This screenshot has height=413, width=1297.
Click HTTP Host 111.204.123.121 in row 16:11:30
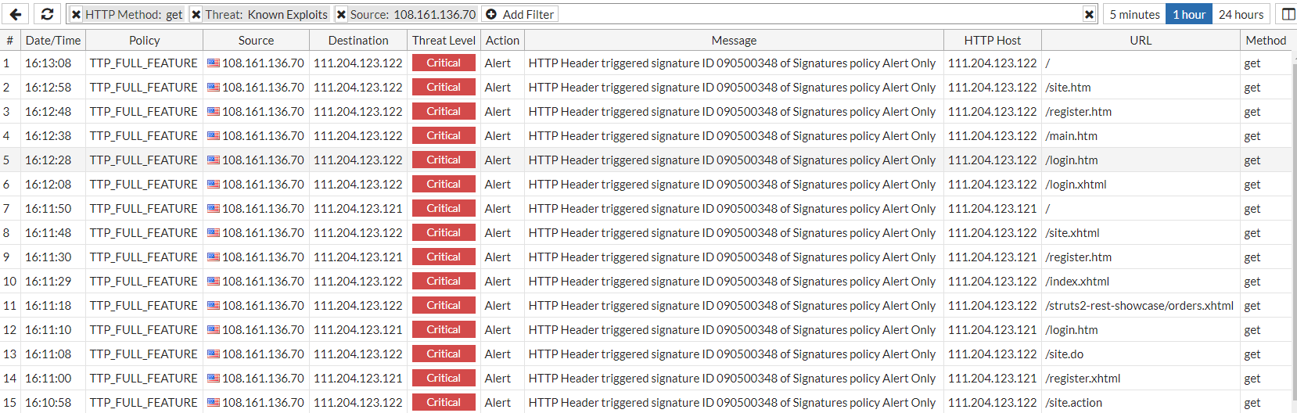[993, 257]
